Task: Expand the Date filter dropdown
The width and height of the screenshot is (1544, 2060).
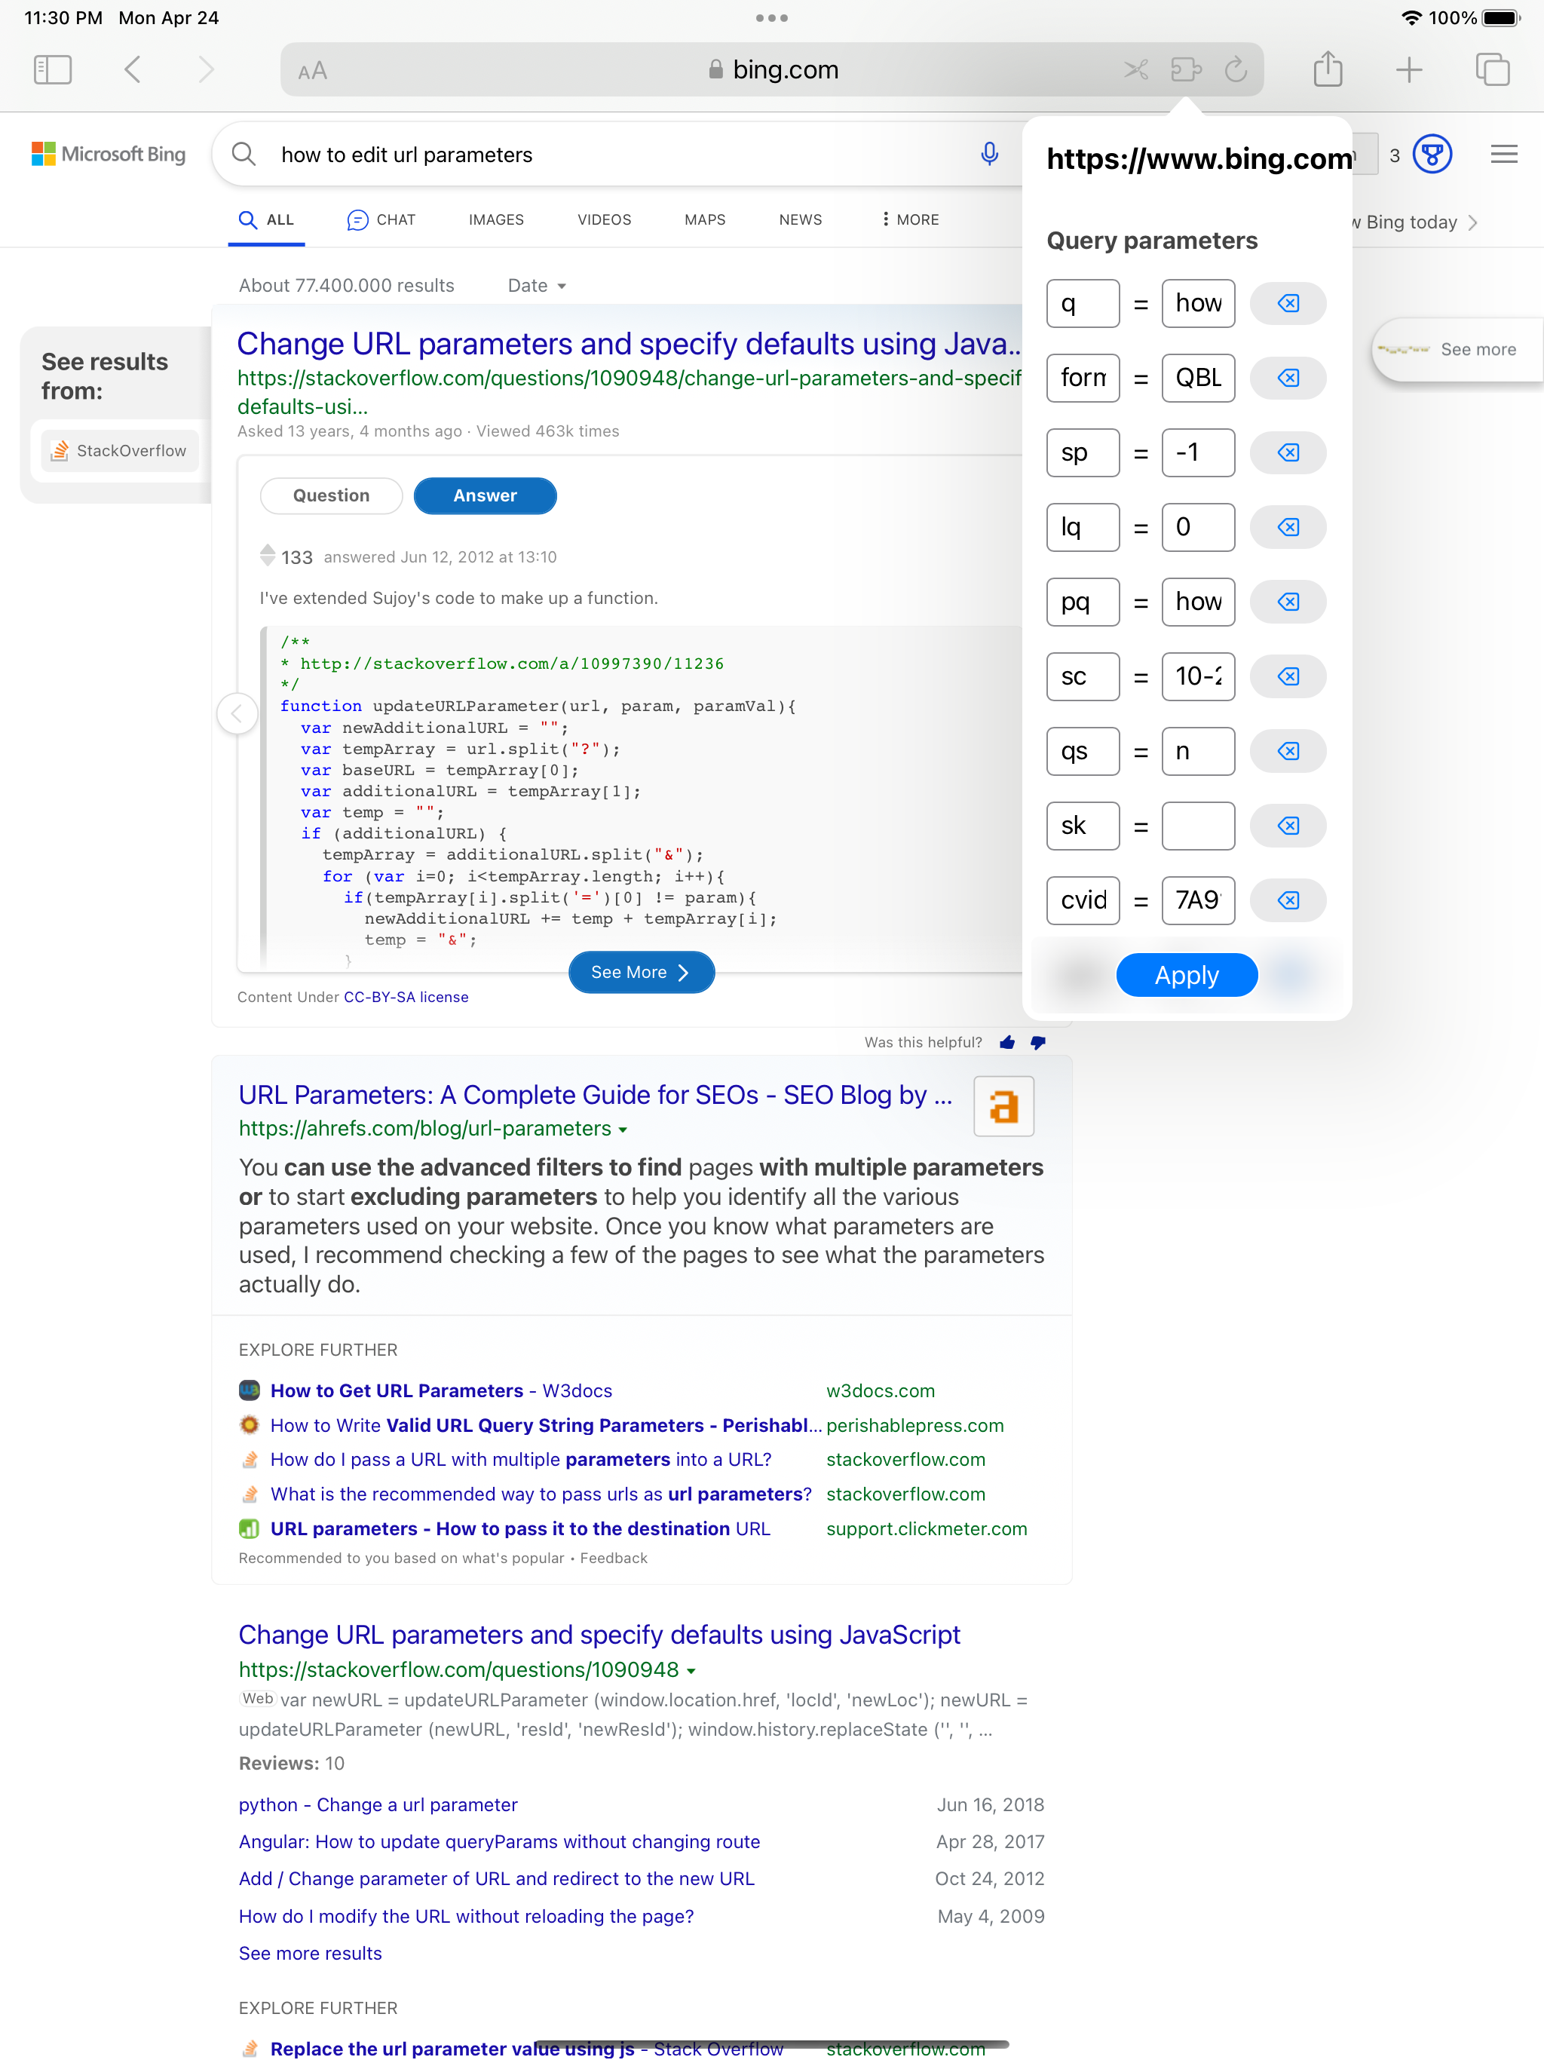Action: [x=538, y=286]
